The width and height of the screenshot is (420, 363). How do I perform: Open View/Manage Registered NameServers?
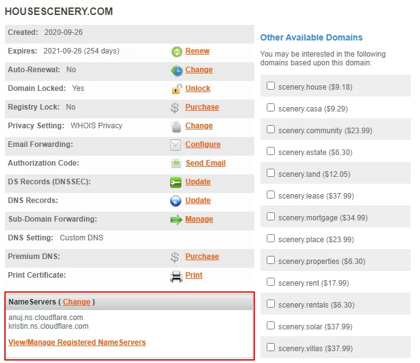click(77, 342)
